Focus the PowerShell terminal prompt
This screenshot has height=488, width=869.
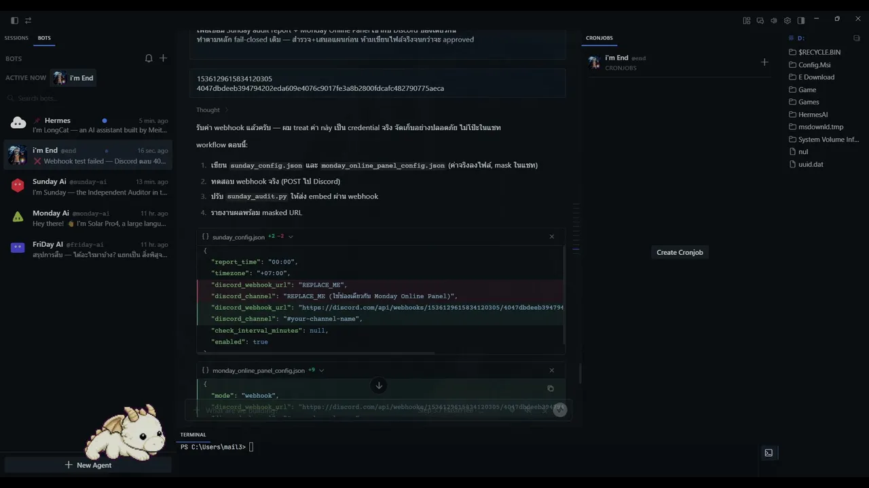click(x=217, y=447)
